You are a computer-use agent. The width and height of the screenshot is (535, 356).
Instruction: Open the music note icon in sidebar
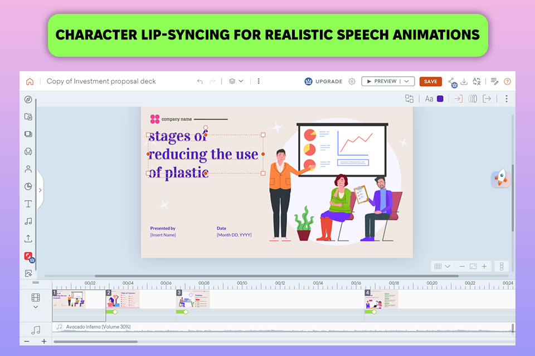click(28, 221)
